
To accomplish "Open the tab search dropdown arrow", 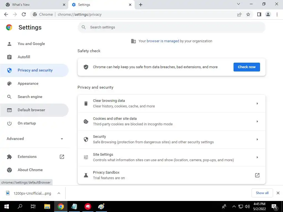I will [239, 4].
